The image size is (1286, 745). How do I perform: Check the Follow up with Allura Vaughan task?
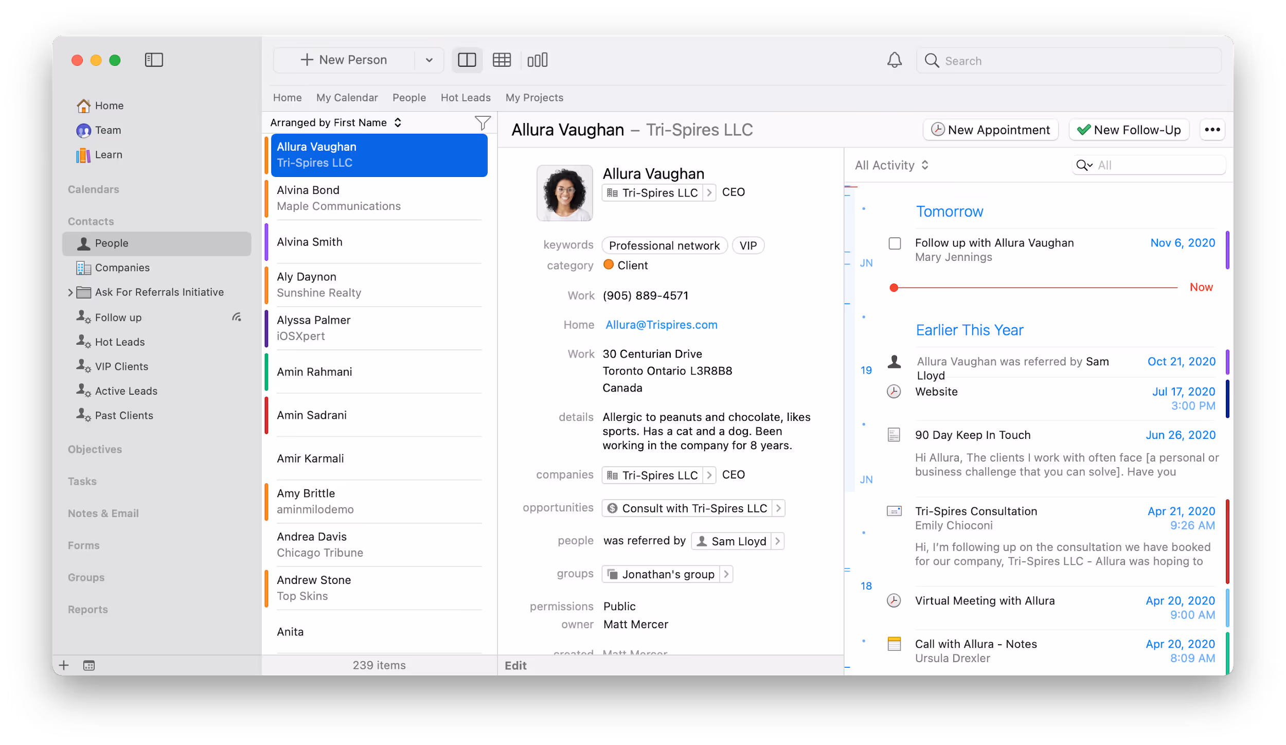pyautogui.click(x=895, y=243)
